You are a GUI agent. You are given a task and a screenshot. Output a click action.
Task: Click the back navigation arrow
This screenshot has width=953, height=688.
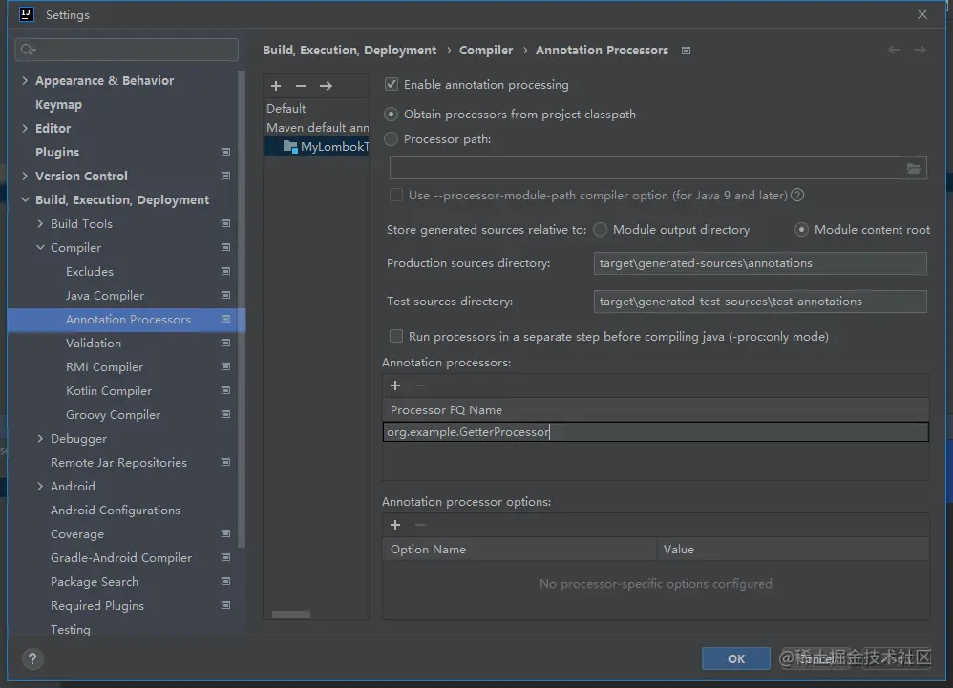[894, 50]
